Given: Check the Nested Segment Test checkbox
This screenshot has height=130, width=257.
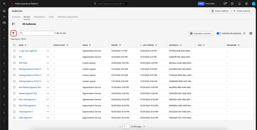Looking at the screenshot, I should [14, 93].
